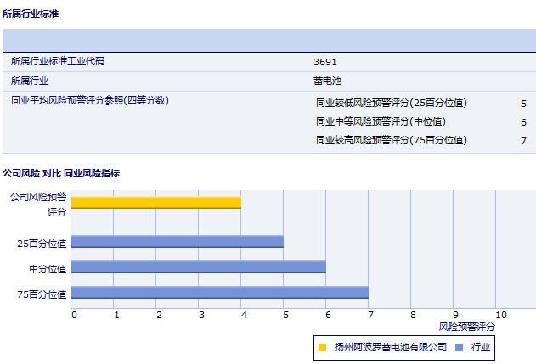This screenshot has width=536, height=364.
Task: Click the 公司风险 对比 同业风险指标 heading
Action: (x=61, y=173)
